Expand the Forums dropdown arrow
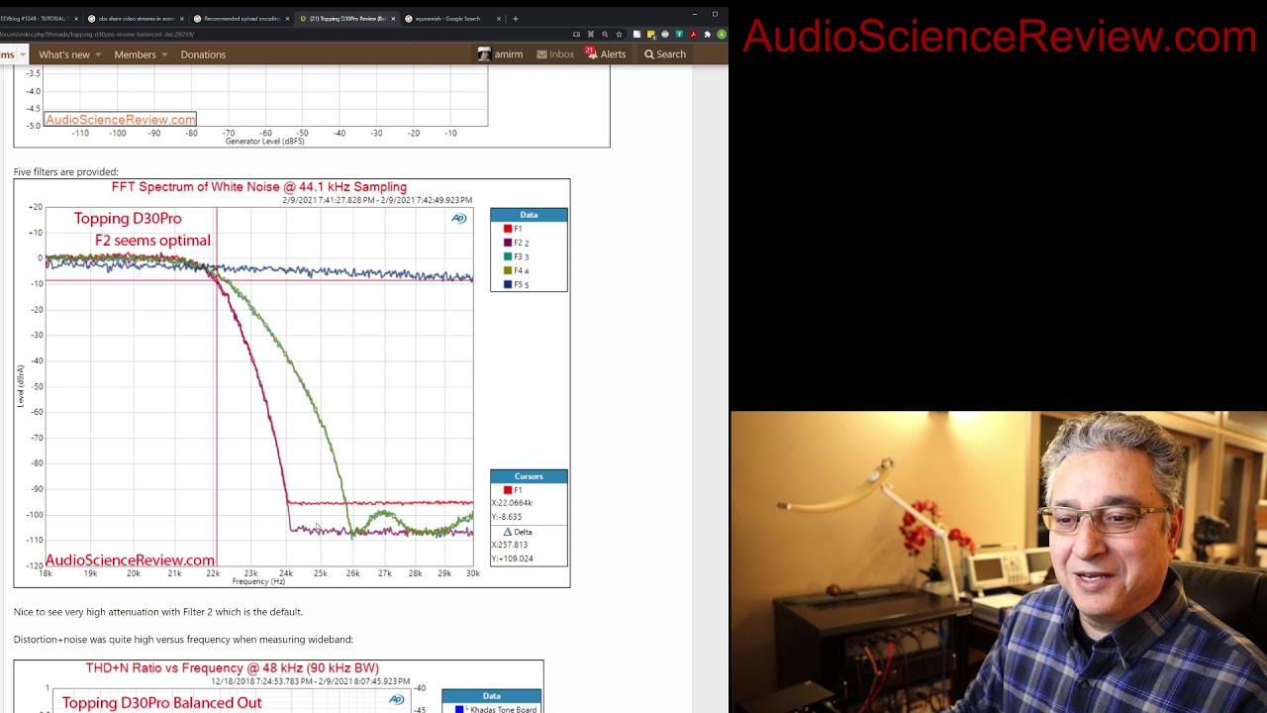 [22, 54]
